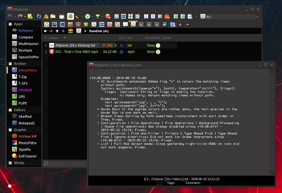Screen dimensions: 282x193
Task: Expand the breadcrumb triangle before RamDisk
Action: coord(85,31)
